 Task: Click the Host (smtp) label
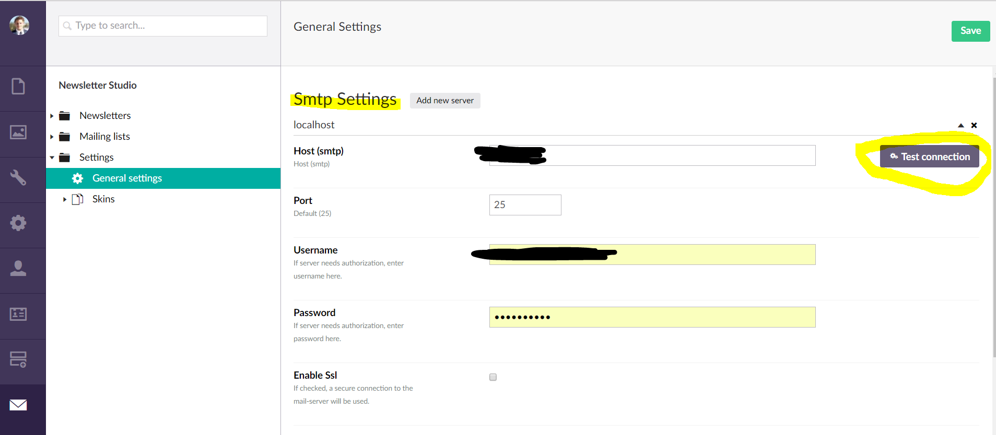tap(319, 151)
